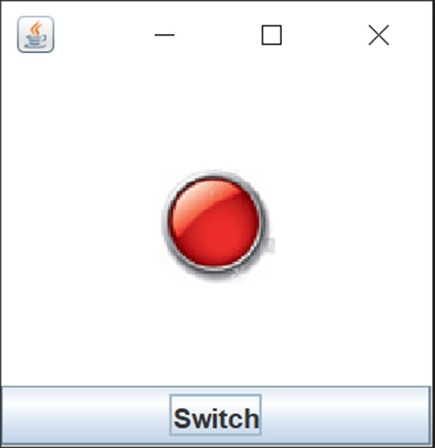435x448 pixels.
Task: Click the square restore icon in the title bar
Action: (x=271, y=35)
